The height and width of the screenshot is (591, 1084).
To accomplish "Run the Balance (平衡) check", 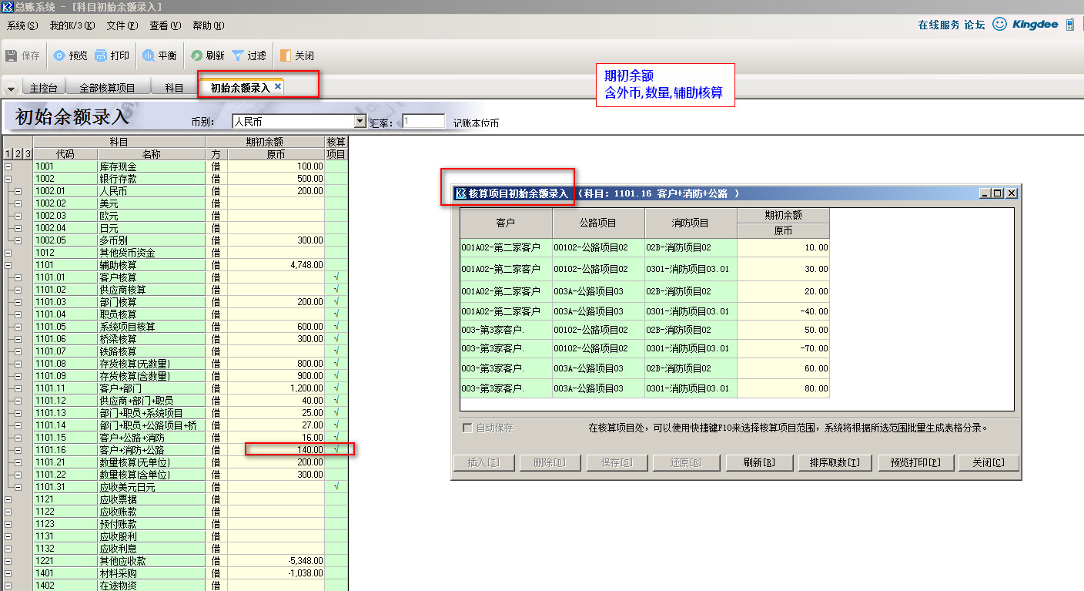I will click(x=148, y=55).
